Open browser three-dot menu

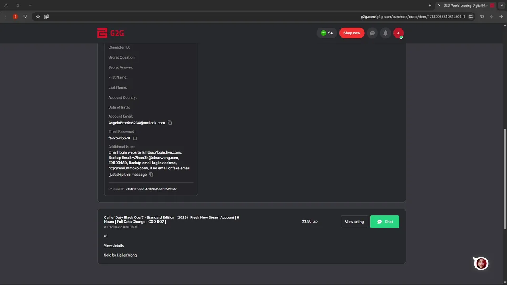coord(6,17)
